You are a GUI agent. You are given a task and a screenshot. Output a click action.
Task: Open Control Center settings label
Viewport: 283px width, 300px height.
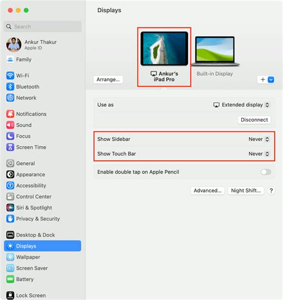[33, 197]
